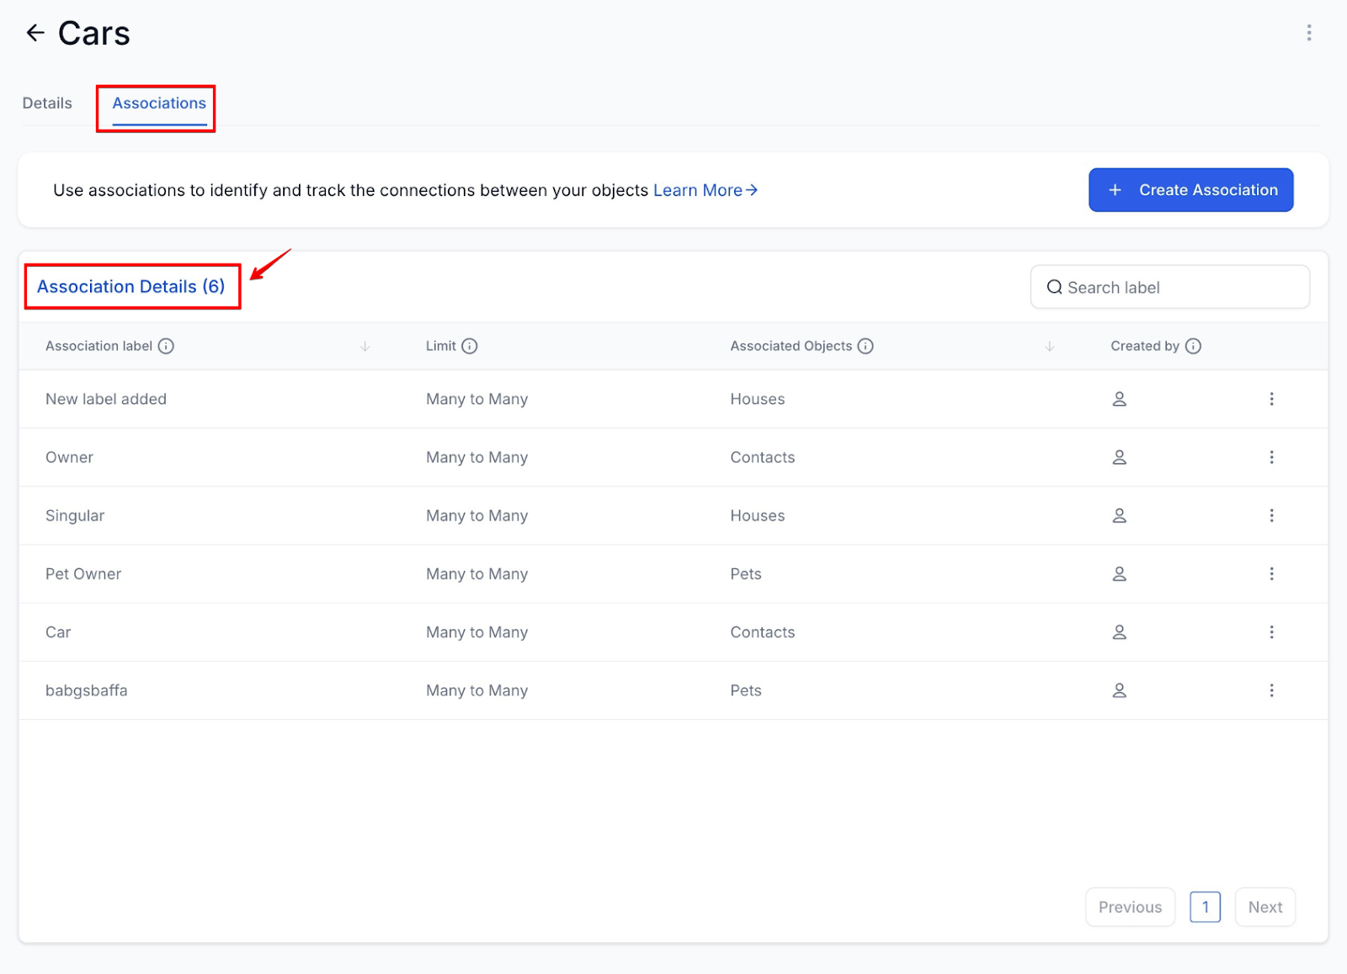The height and width of the screenshot is (974, 1347).
Task: Follow the Learn More link
Action: [705, 190]
